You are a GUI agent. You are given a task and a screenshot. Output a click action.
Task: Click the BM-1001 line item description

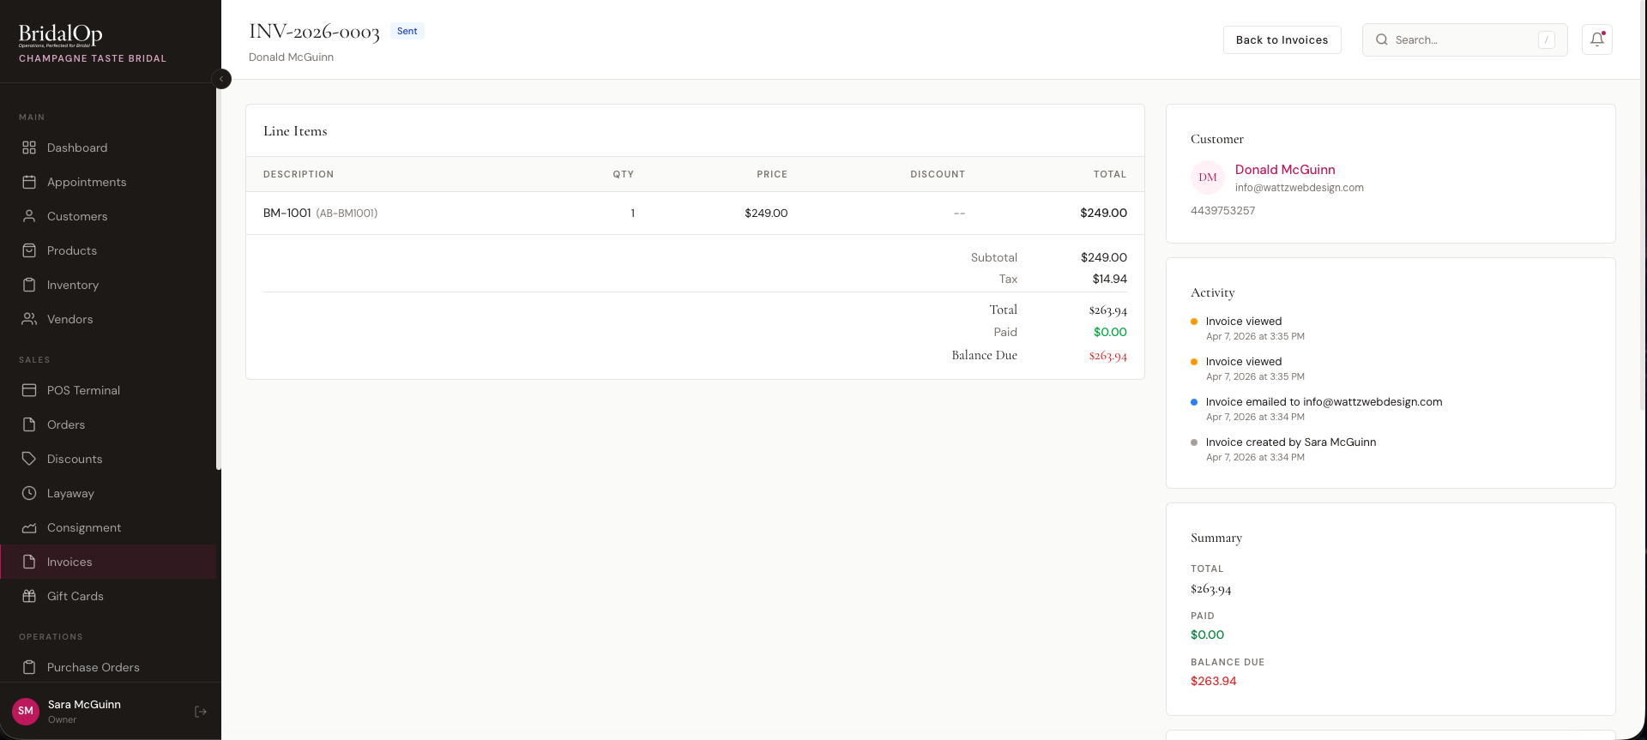[287, 213]
